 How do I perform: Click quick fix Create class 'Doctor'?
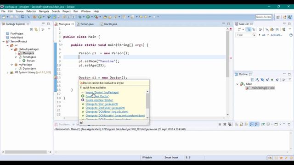(97, 96)
